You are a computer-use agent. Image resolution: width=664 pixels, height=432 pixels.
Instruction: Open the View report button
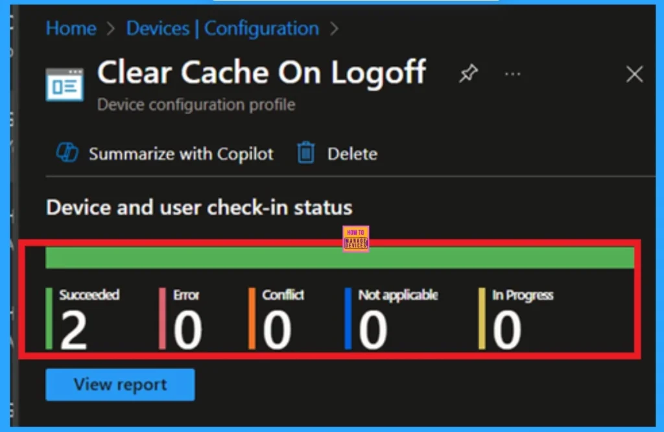(120, 385)
